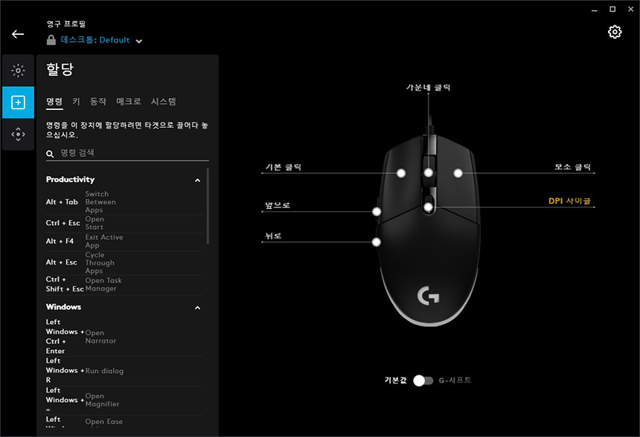
Task: Switch to the 명령 tab
Action: [x=54, y=102]
